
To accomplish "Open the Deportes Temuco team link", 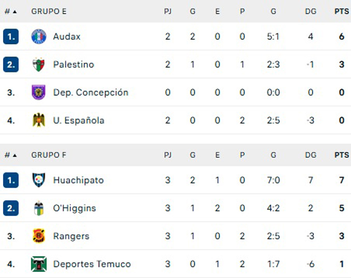I will (x=92, y=264).
